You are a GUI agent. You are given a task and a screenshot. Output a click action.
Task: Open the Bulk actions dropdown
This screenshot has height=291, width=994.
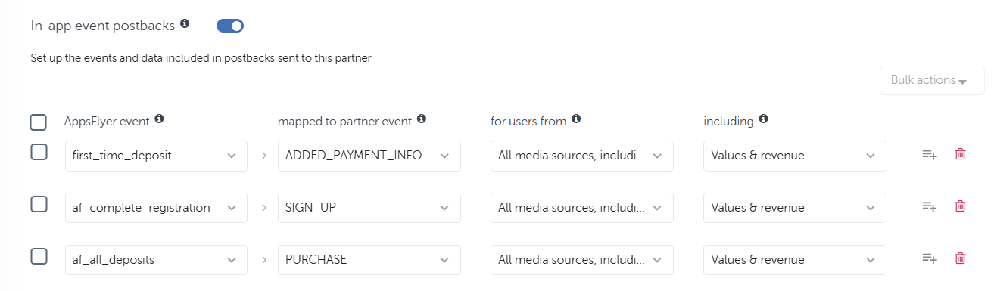(x=932, y=80)
